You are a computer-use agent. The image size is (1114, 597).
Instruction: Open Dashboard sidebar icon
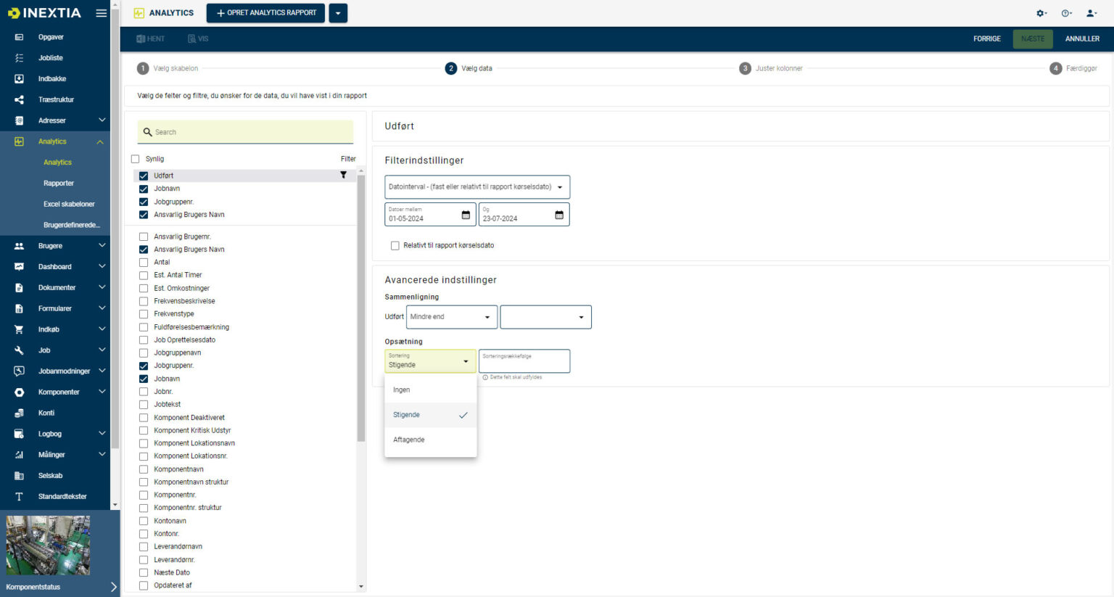point(19,267)
